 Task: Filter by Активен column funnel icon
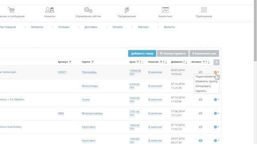point(204,62)
